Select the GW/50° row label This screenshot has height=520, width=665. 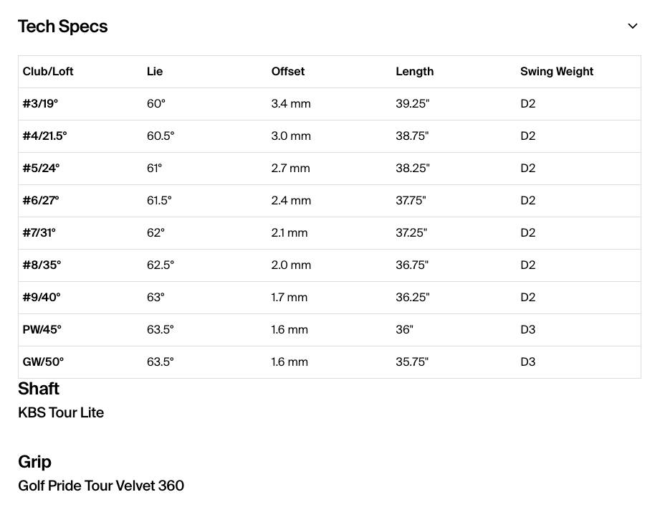click(43, 361)
